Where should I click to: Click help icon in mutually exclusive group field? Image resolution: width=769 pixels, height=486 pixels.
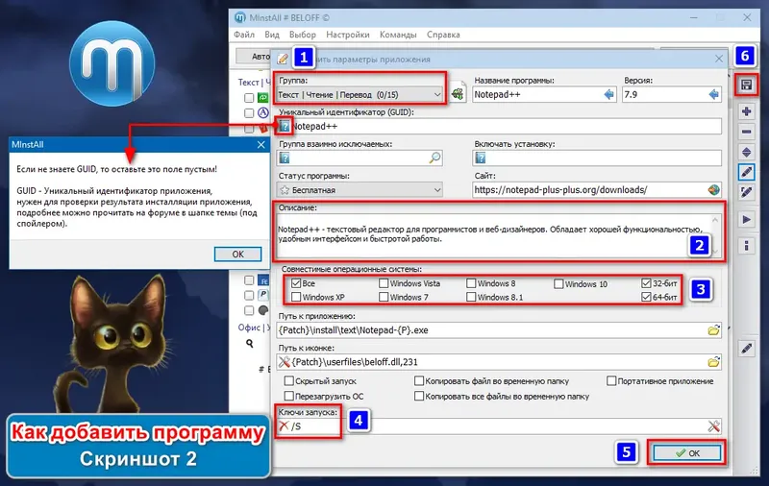coord(285,158)
